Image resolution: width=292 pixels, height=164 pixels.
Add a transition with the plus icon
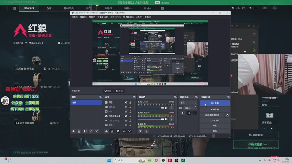pos(183,113)
